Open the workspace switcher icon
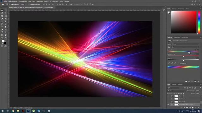Viewport: 202px width, 113px height. [195, 4]
